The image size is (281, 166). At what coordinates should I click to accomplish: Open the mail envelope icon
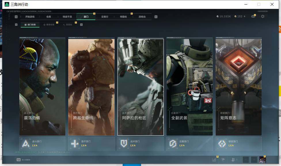pos(253,16)
